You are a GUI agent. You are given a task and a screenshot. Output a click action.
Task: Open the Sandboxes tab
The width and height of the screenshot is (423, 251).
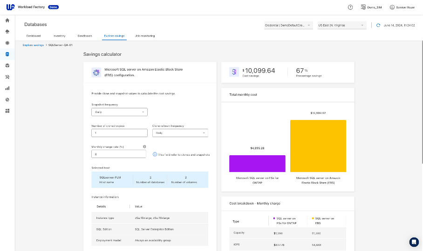click(85, 36)
